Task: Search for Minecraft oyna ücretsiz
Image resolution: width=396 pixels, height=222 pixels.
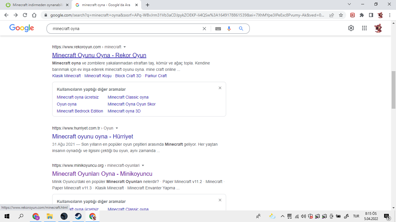Action: pos(78,97)
